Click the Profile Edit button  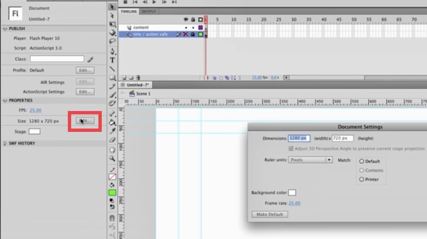click(85, 70)
